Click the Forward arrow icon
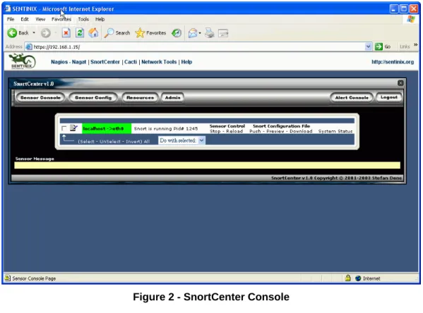The image size is (423, 313). 46,33
